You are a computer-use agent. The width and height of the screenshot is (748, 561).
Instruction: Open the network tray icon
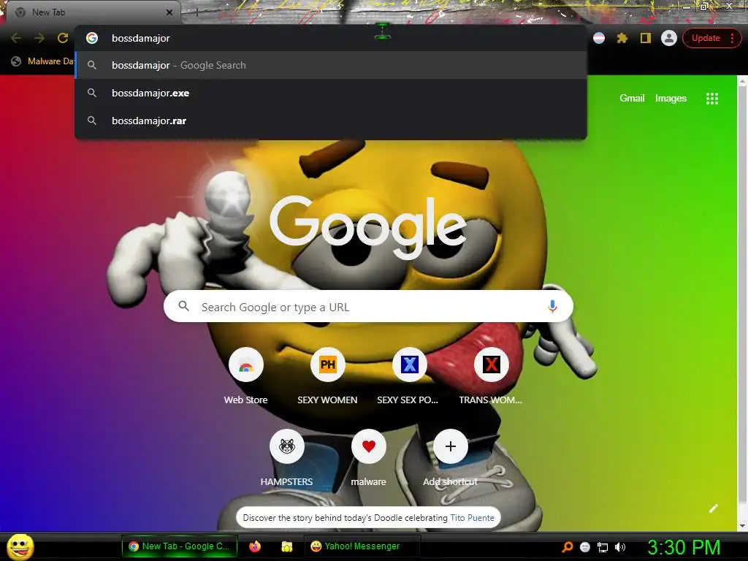coord(603,547)
